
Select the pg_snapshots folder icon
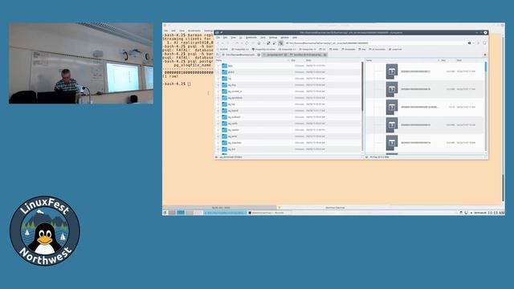225,143
